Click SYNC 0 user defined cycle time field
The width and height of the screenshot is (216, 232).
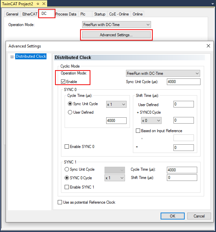click(116, 121)
